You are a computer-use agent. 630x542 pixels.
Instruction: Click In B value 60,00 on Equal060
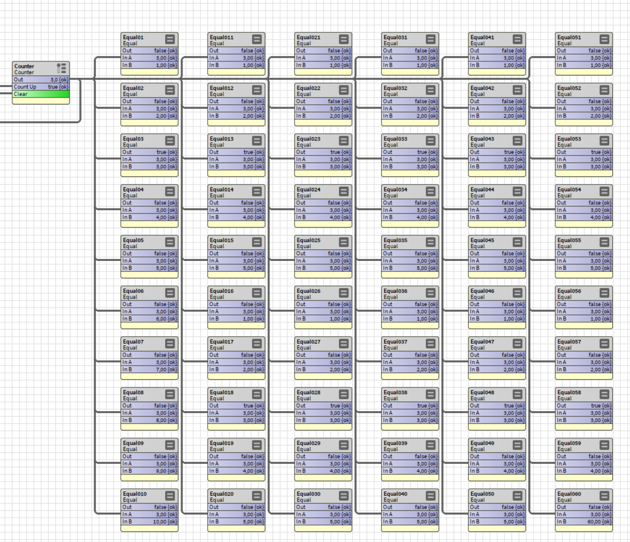(x=600, y=522)
